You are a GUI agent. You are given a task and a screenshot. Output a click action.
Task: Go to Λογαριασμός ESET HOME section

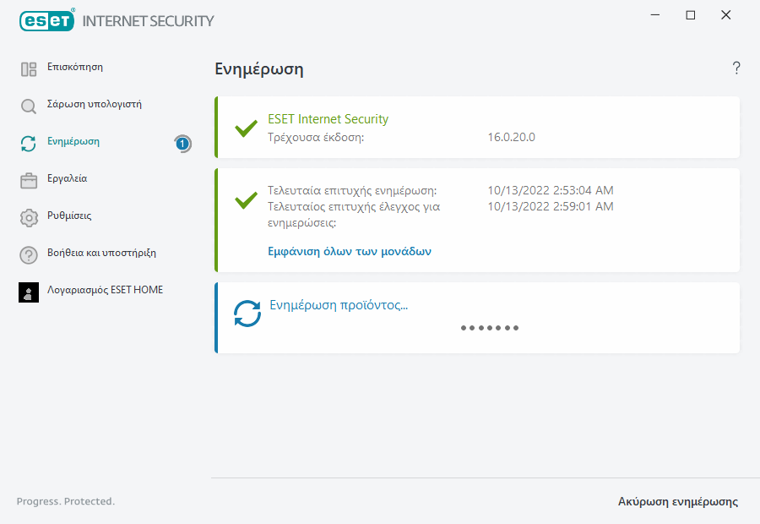[x=106, y=290]
